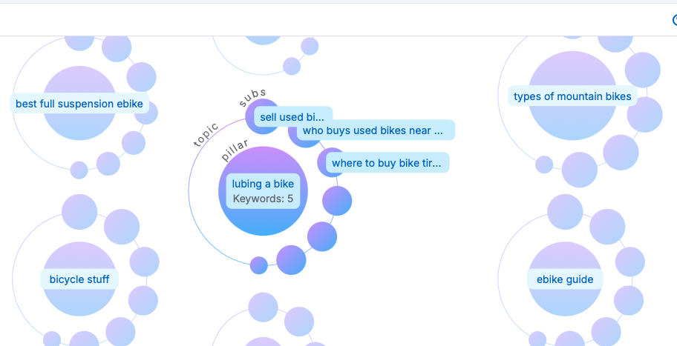Select sub-bubble directly below "where to buy bike tir..." label
677x346 pixels.
[x=337, y=201]
